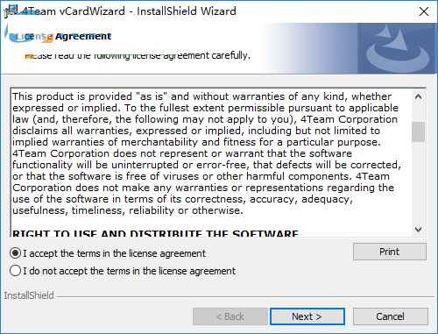Image resolution: width=438 pixels, height=334 pixels.
Task: Click the 'RIGHT TO USE AND DISTRIBUTE' heading
Action: tap(155, 233)
